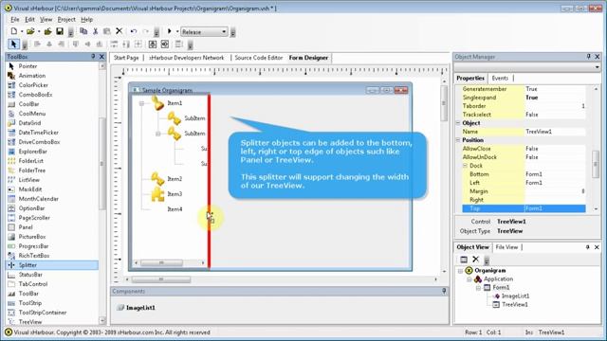Toggle the Components panel pin
This screenshot has height=341, width=607.
tap(444, 291)
